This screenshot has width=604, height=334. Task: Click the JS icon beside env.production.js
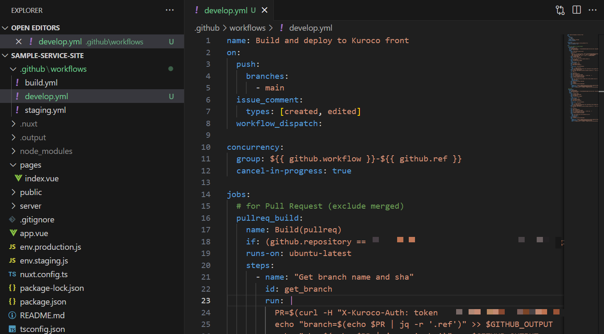coord(12,247)
